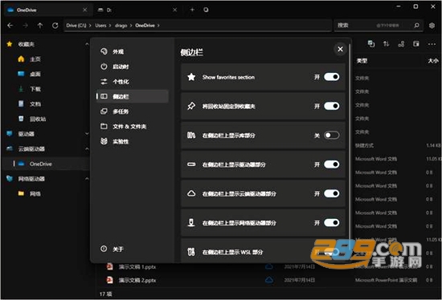The image size is (442, 300).
Task: Collapse the Cloud Drives section in sidebar
Action: tap(87, 148)
